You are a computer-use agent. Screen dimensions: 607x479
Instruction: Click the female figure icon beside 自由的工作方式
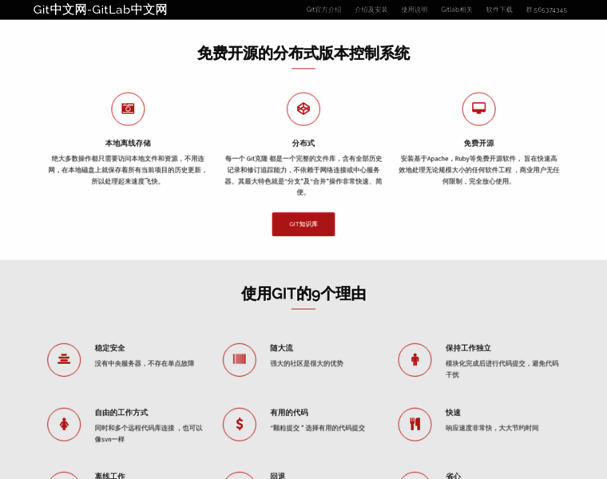coord(64,425)
